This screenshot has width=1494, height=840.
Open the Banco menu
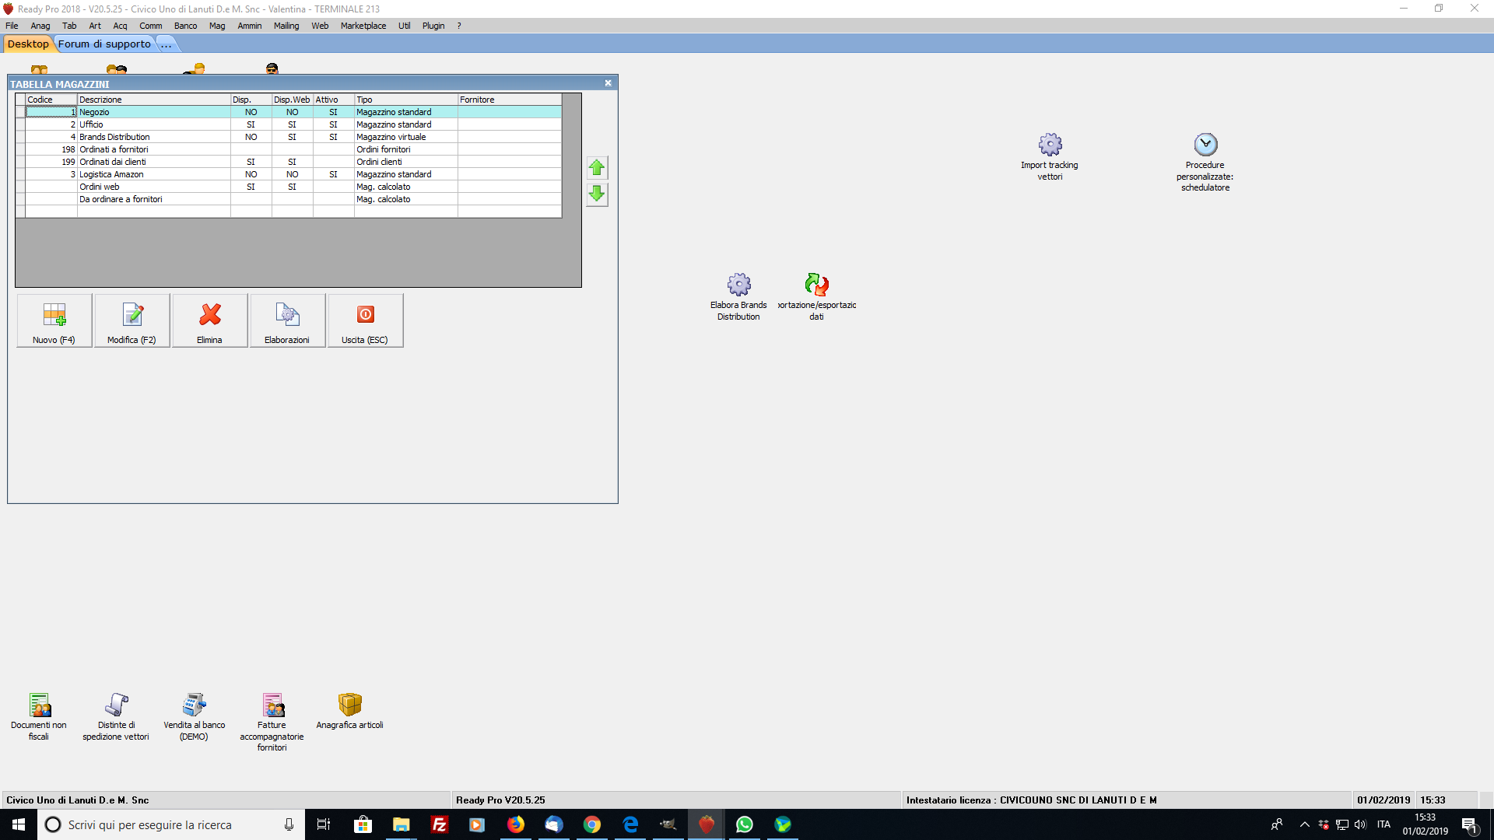tap(186, 26)
